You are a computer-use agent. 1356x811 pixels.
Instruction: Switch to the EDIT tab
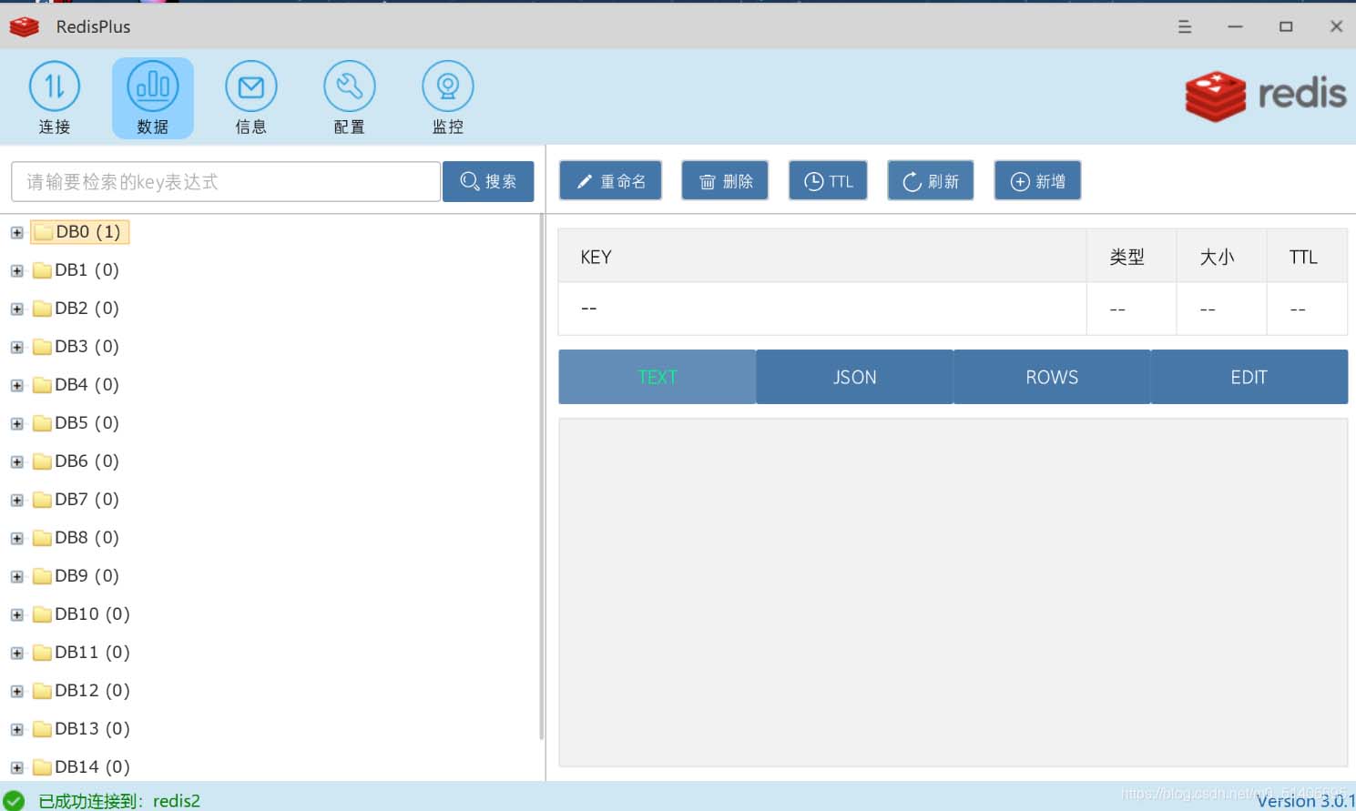tap(1249, 377)
